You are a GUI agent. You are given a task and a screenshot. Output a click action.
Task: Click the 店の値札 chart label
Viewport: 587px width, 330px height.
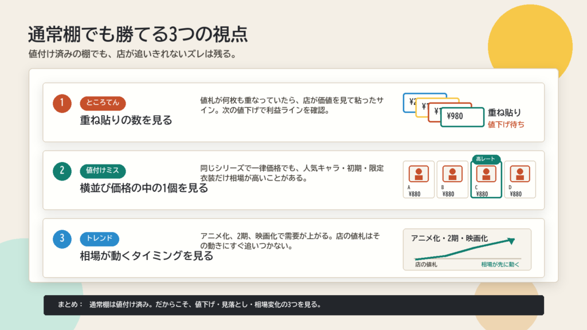click(426, 265)
